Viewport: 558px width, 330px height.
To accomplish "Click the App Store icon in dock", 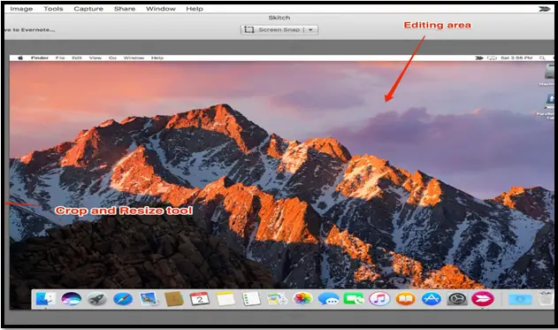I will (x=432, y=299).
